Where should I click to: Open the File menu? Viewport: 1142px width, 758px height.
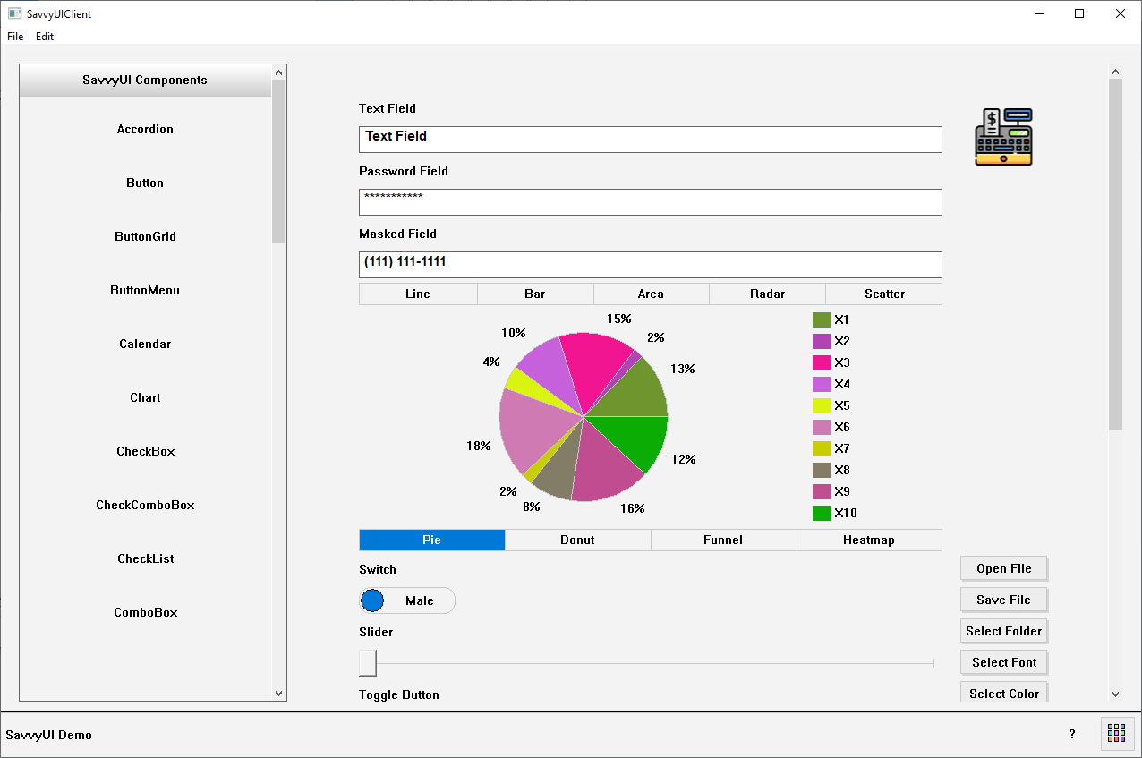coord(15,37)
